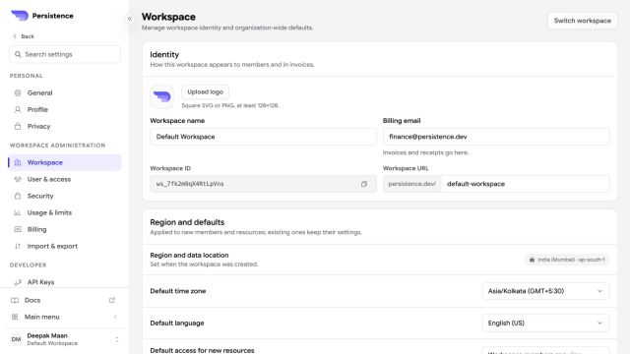Click the Main menu grid icon
630x354 pixels.
click(x=15, y=317)
